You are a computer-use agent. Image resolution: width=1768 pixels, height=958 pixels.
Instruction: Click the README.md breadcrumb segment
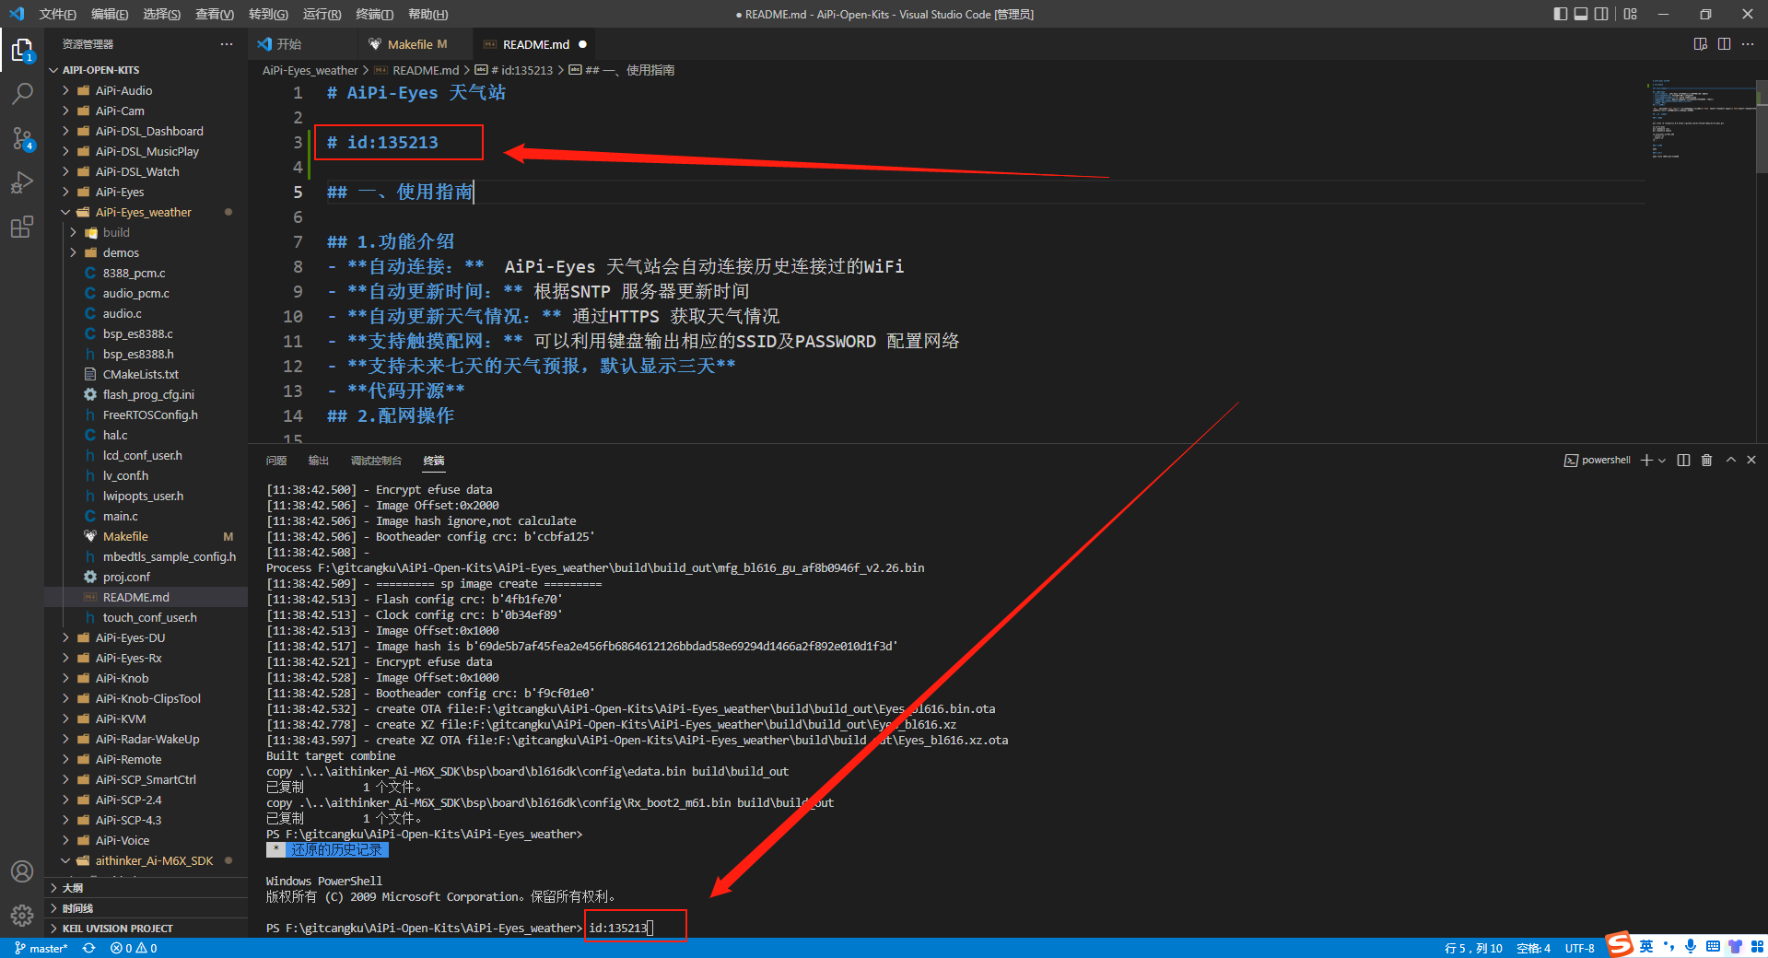point(425,70)
